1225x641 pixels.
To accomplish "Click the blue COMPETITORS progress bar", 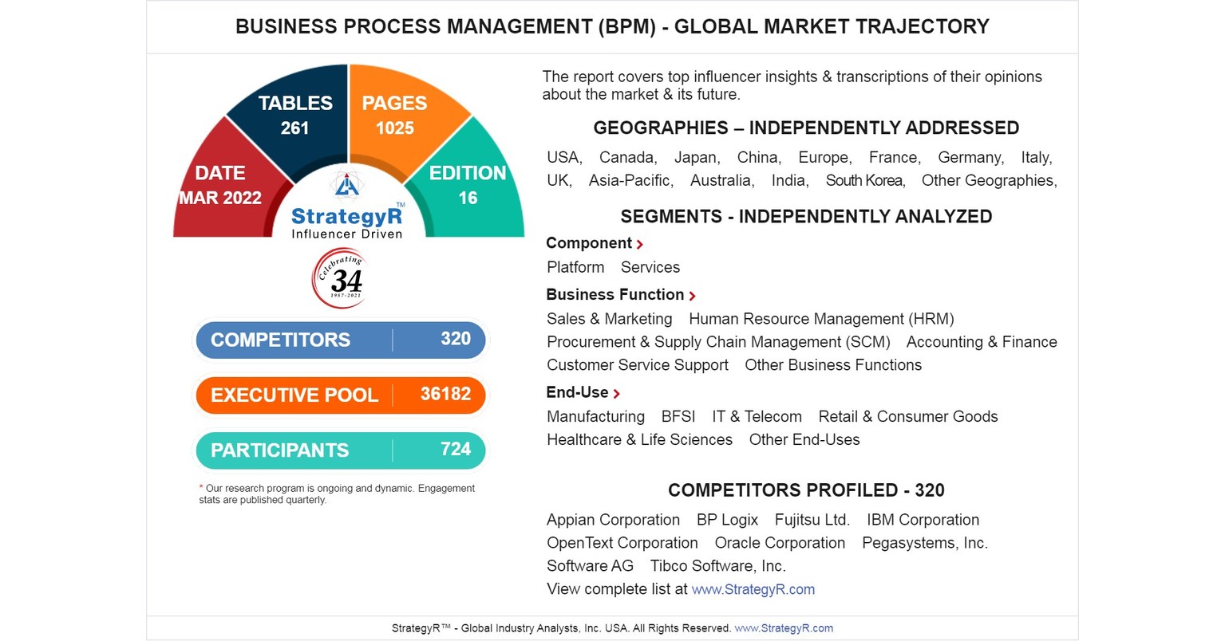I will click(x=341, y=340).
